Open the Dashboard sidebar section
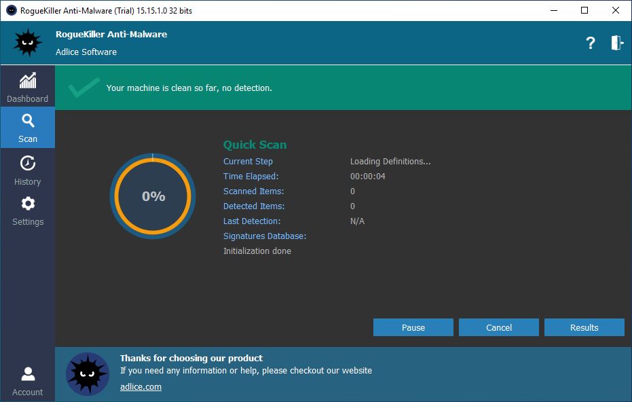Image resolution: width=632 pixels, height=402 pixels. 27,86
